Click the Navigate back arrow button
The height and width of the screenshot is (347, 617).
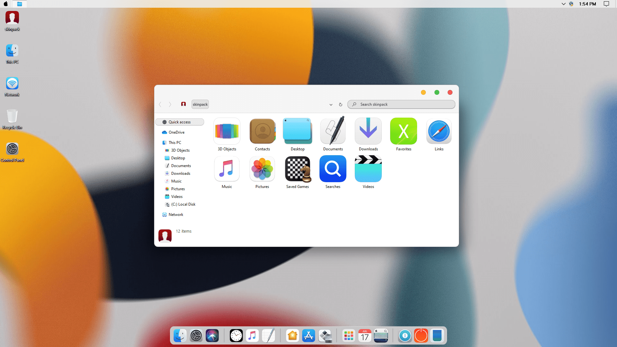(x=161, y=104)
